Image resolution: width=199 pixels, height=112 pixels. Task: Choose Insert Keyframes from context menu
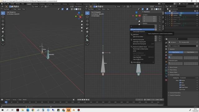pyautogui.click(x=142, y=30)
